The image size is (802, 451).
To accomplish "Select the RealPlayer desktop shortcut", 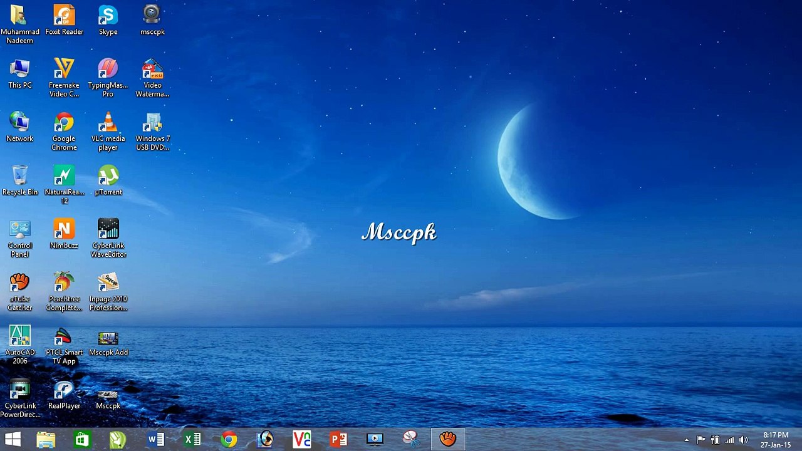I will tap(64, 395).
